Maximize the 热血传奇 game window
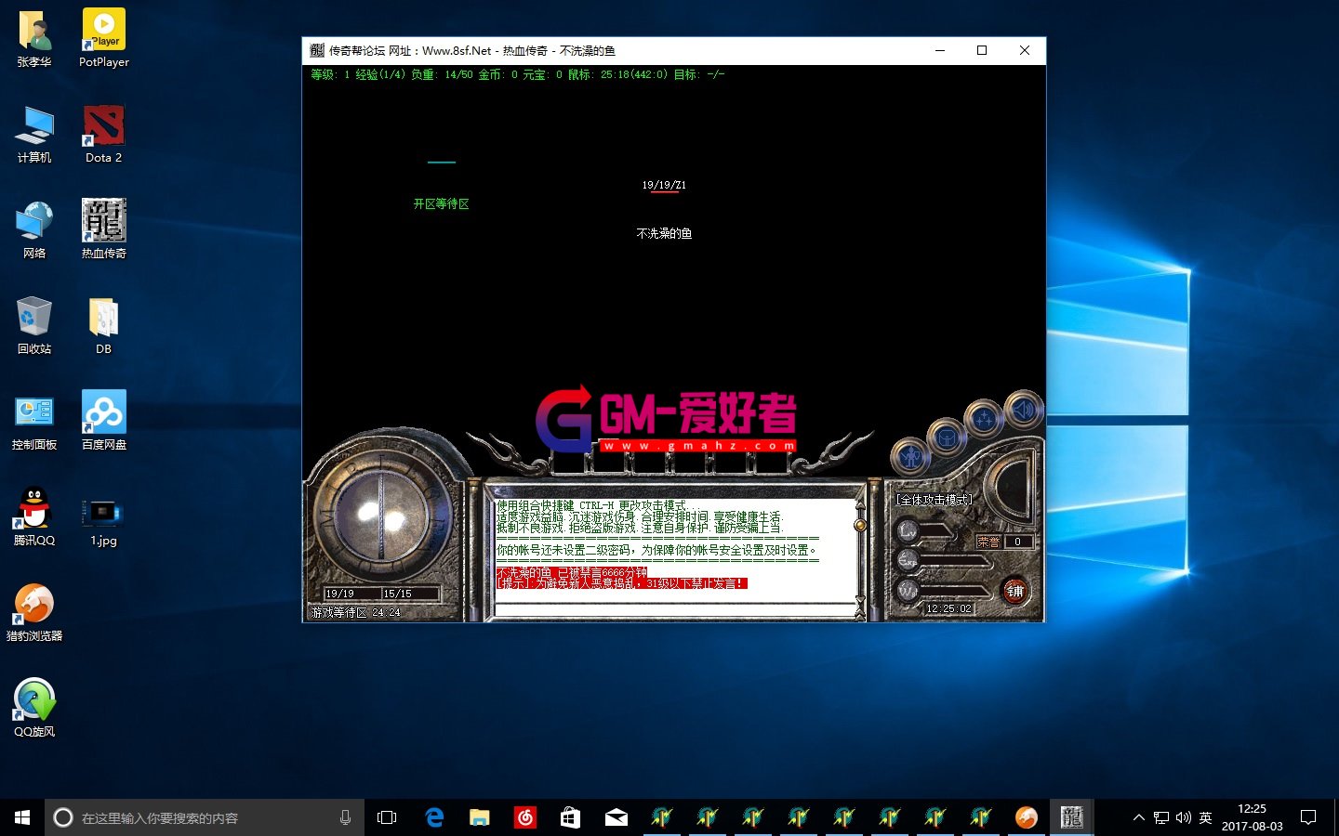The height and width of the screenshot is (836, 1339). (982, 50)
